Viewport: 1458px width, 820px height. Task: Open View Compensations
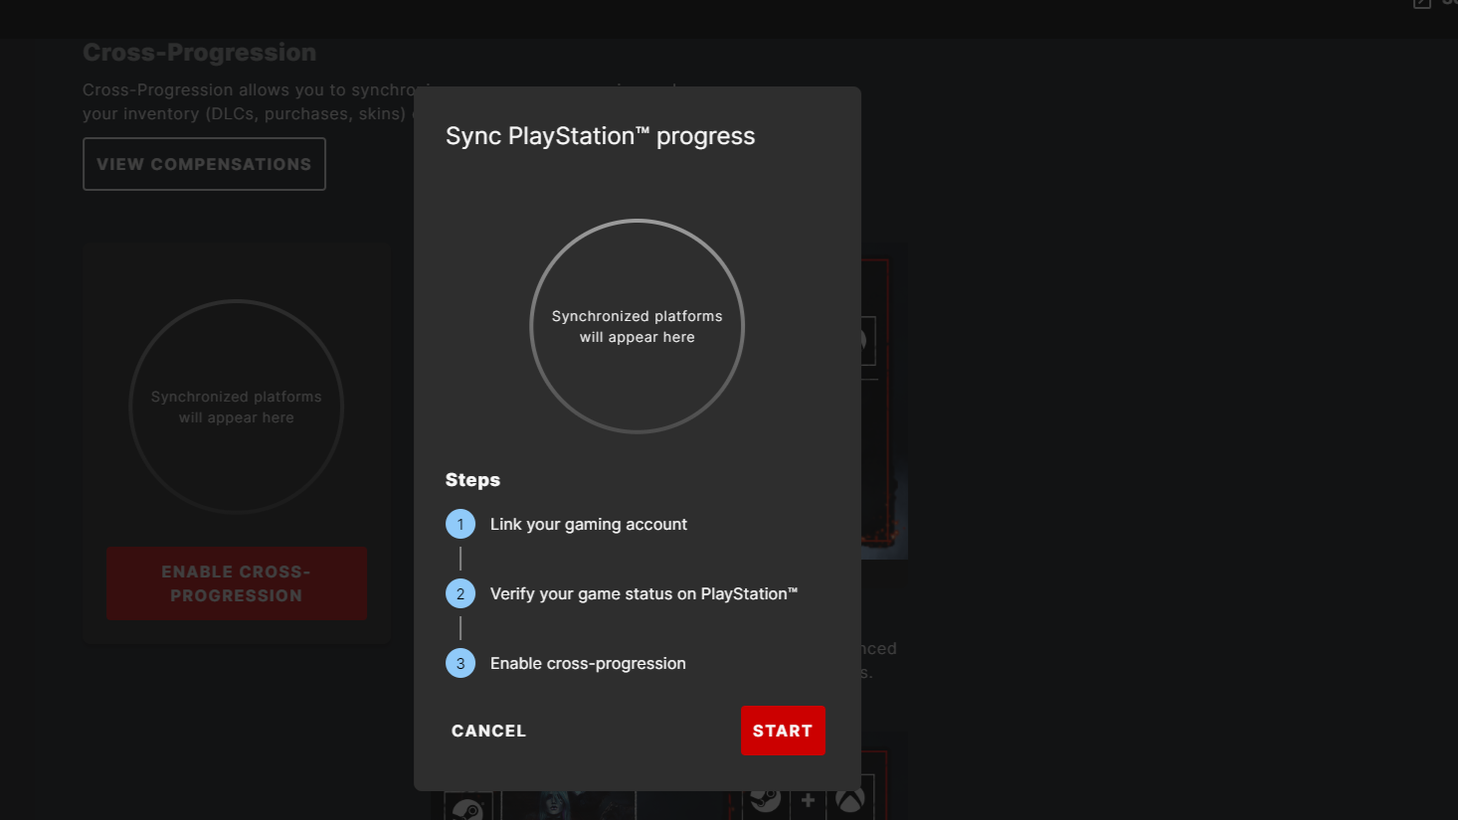click(x=204, y=164)
